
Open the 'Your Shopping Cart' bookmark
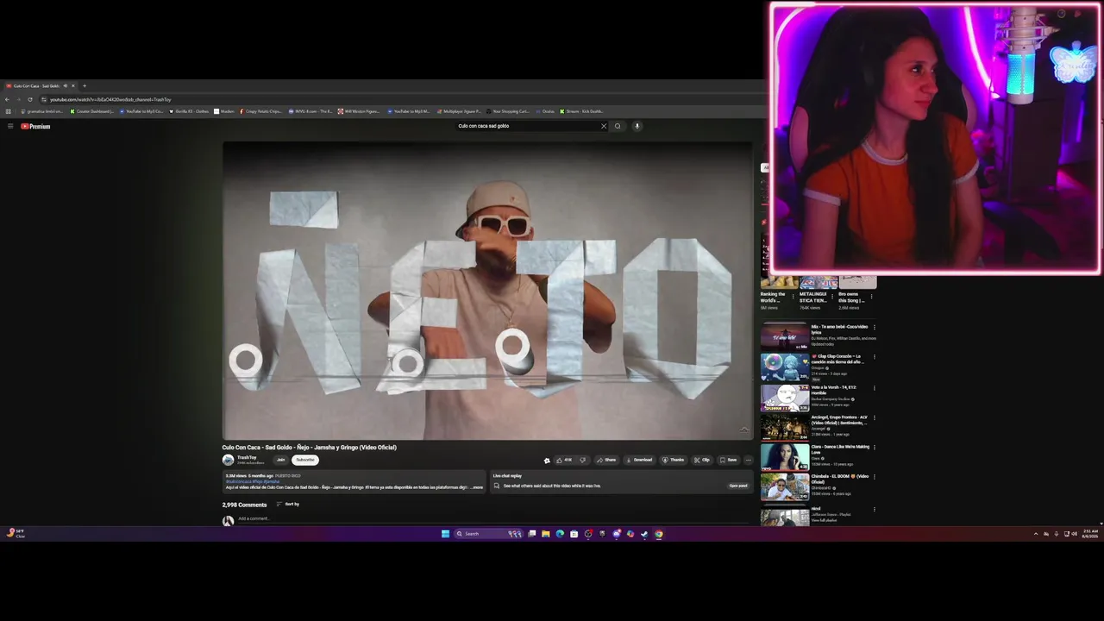[509, 111]
